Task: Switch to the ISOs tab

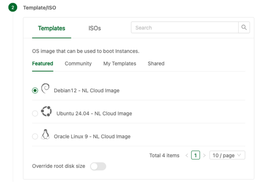Action: (x=94, y=28)
